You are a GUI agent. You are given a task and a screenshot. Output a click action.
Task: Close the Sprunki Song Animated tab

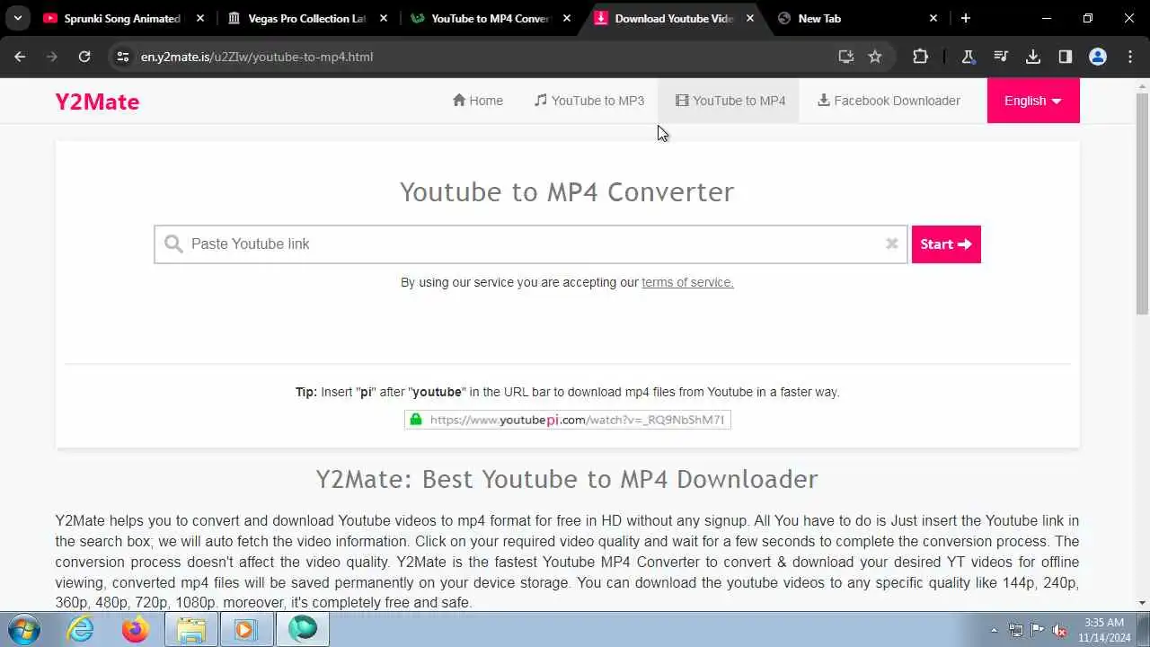(199, 18)
